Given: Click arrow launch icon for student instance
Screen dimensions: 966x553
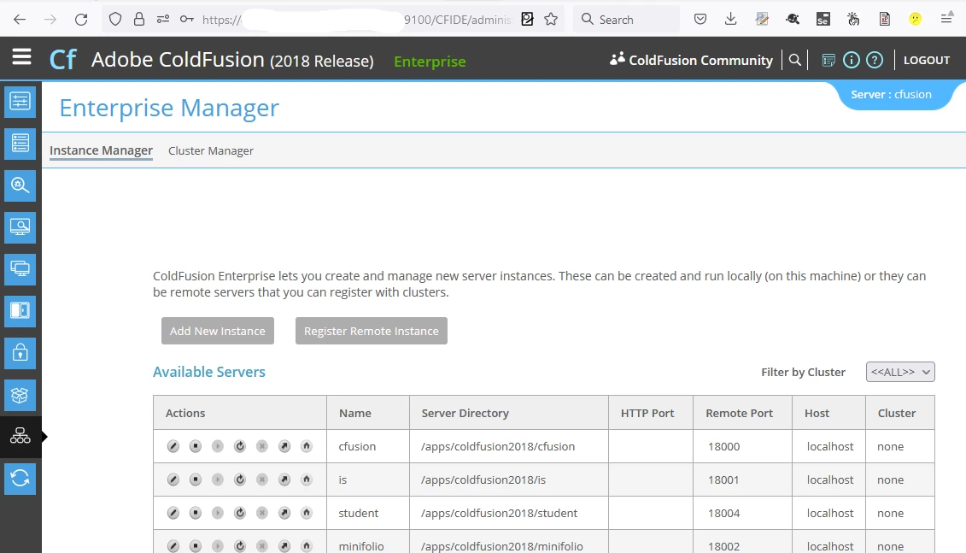Looking at the screenshot, I should pos(284,513).
